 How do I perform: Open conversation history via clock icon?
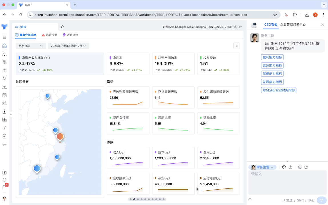[290, 167]
